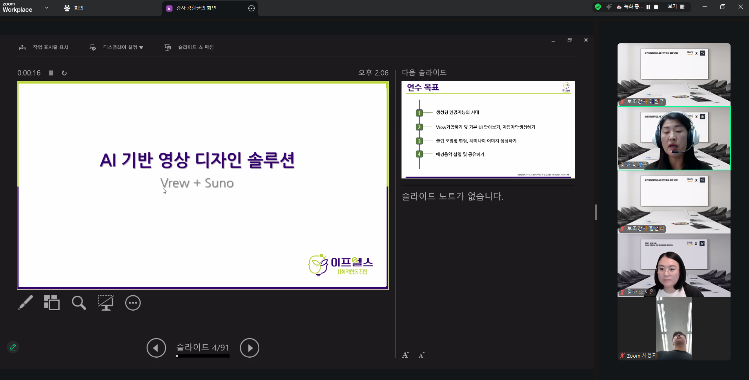
Task: Open the Zoom Workplace dropdown chevron
Action: (x=46, y=7)
